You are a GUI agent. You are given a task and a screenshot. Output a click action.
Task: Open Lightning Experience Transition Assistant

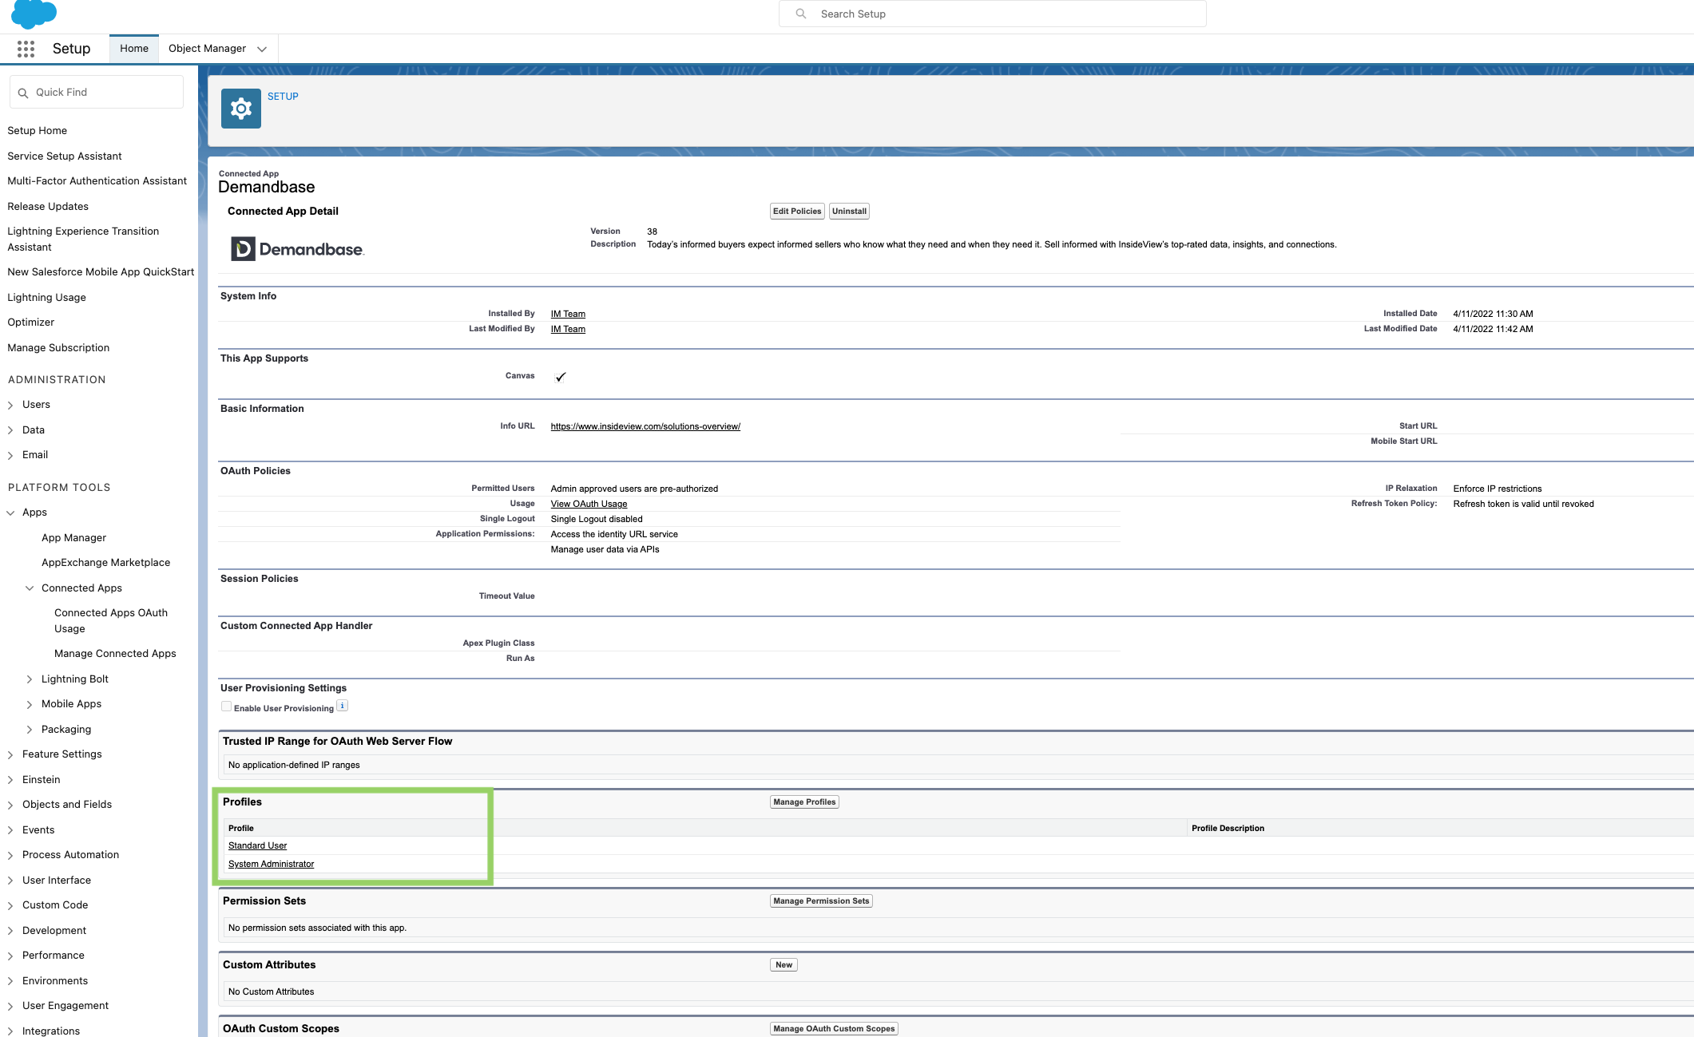pyautogui.click(x=83, y=239)
